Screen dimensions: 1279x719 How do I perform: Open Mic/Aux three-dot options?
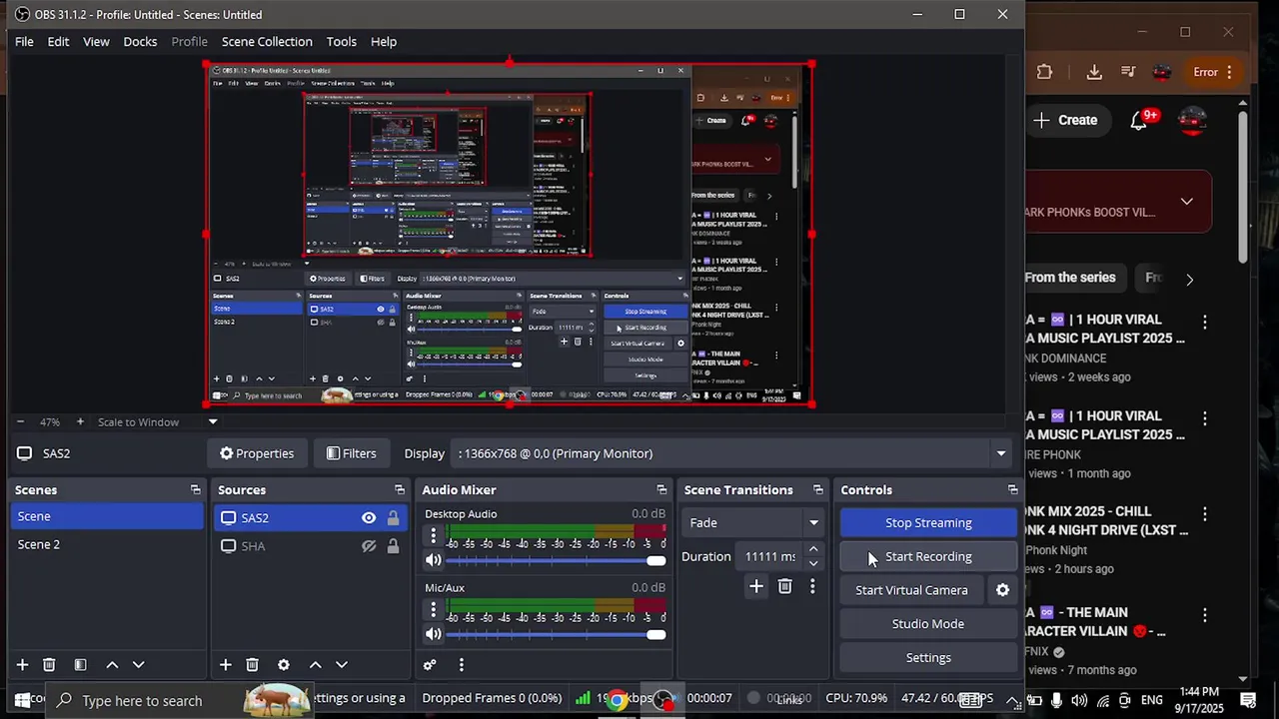pos(434,610)
